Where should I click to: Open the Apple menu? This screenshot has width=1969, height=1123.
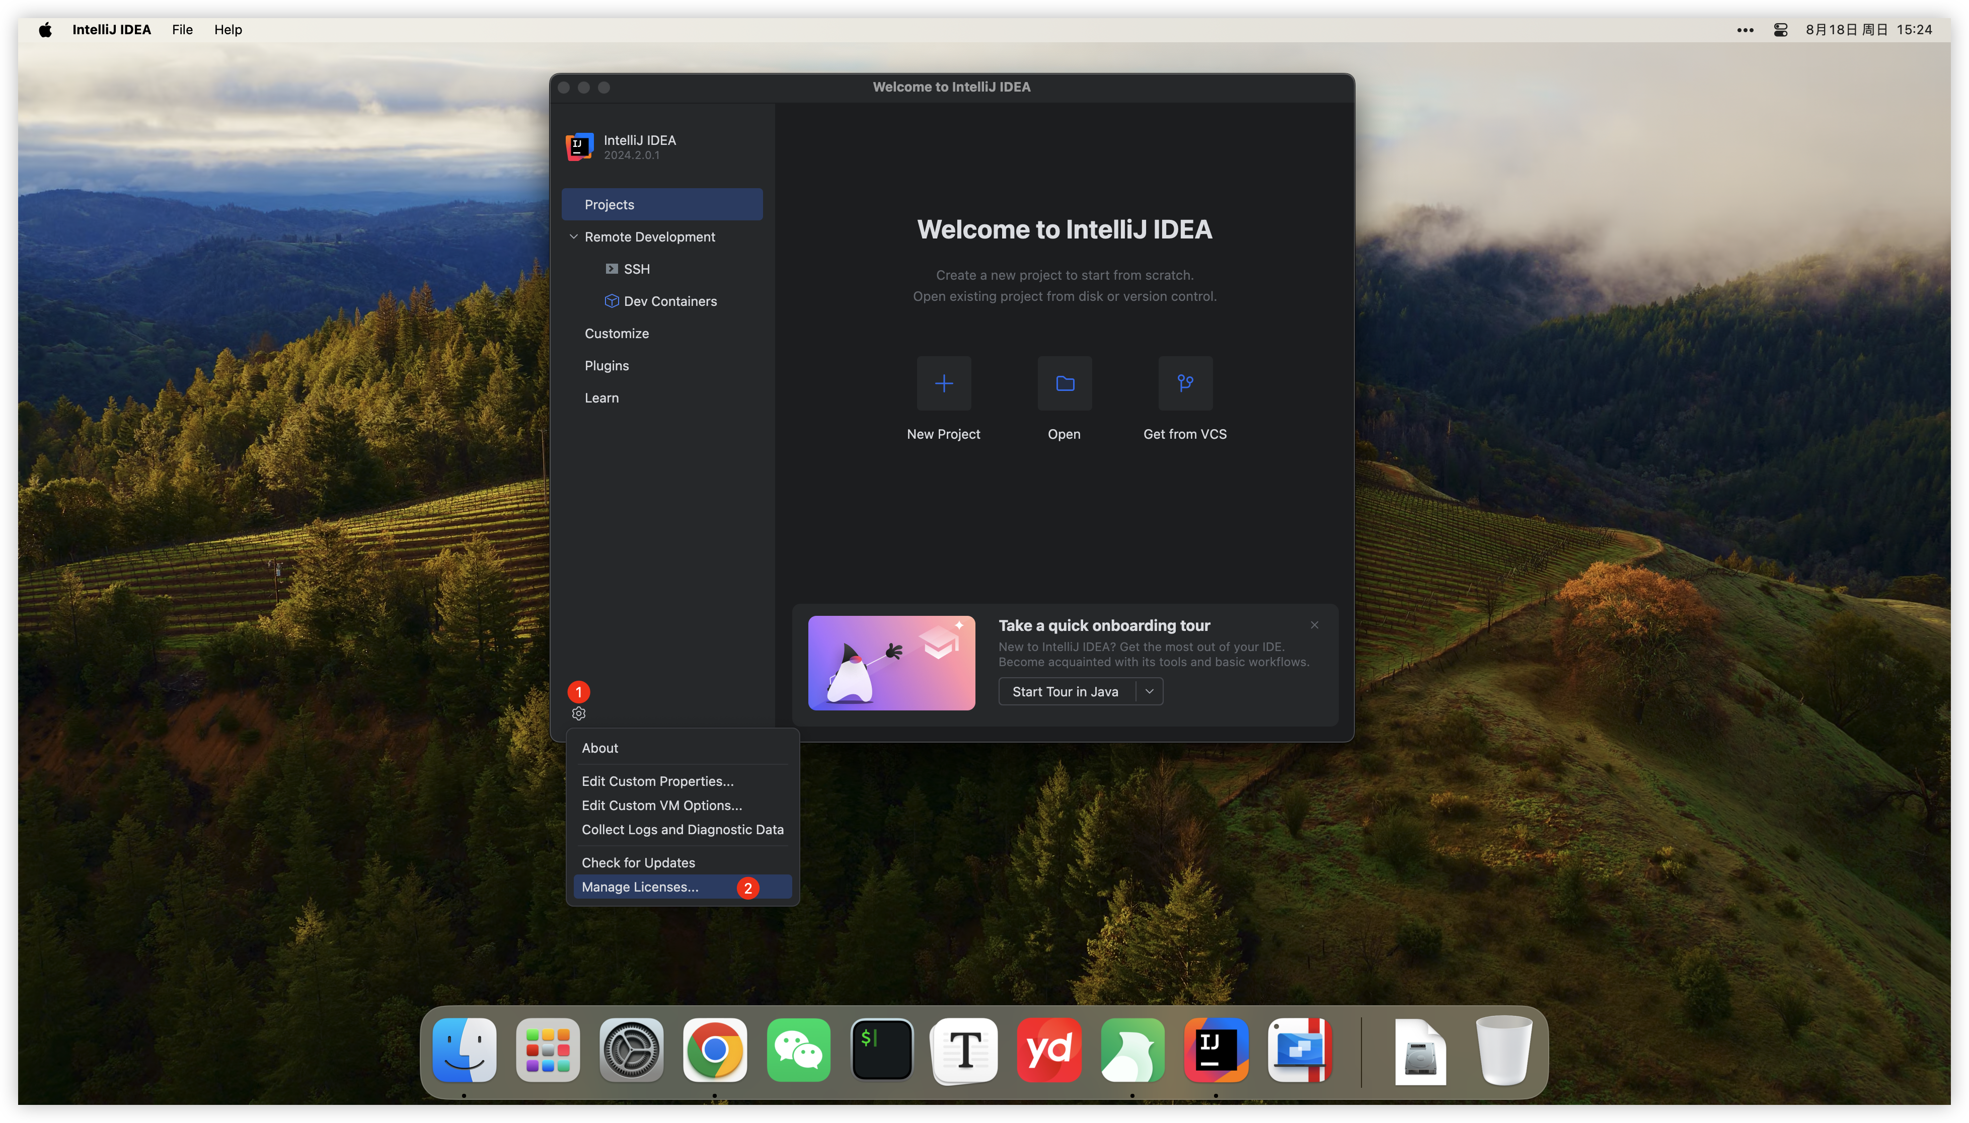[45, 29]
